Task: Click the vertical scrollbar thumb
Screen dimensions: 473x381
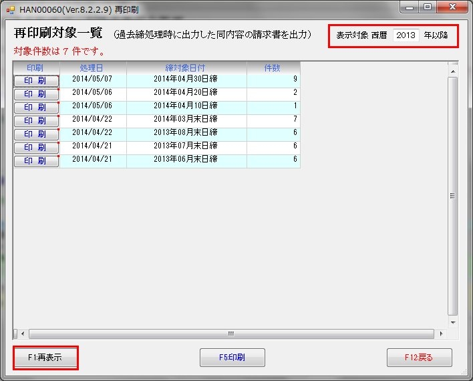Action: coord(453,196)
